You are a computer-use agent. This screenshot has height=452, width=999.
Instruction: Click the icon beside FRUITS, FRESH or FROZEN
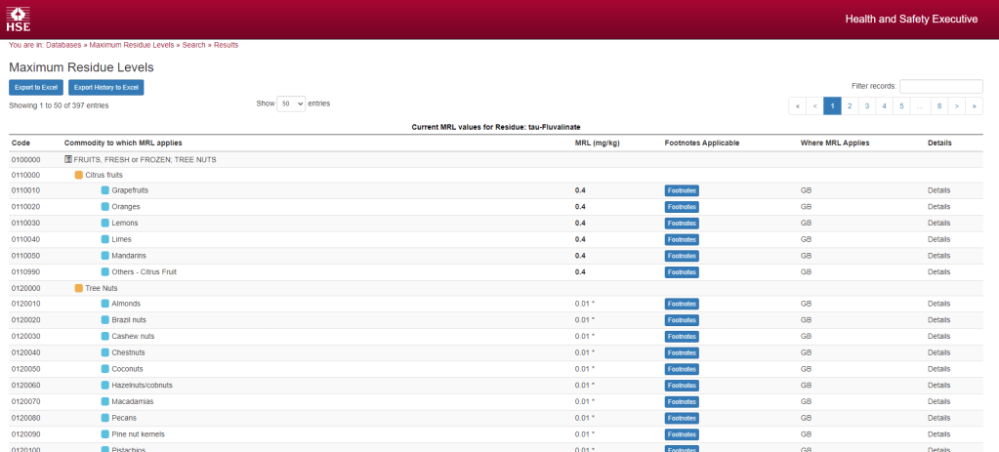[68, 158]
